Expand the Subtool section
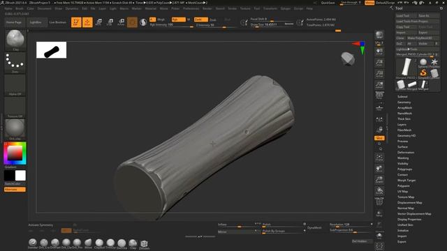Screen dimensions: 447x251 click(x=402, y=97)
